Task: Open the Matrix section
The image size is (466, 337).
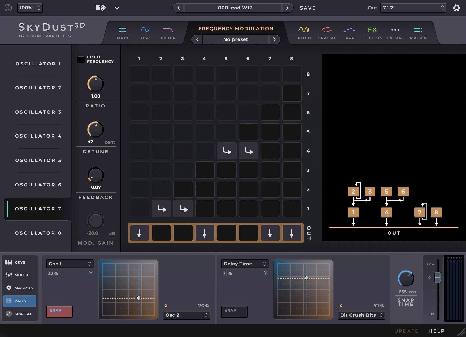Action: pyautogui.click(x=418, y=33)
